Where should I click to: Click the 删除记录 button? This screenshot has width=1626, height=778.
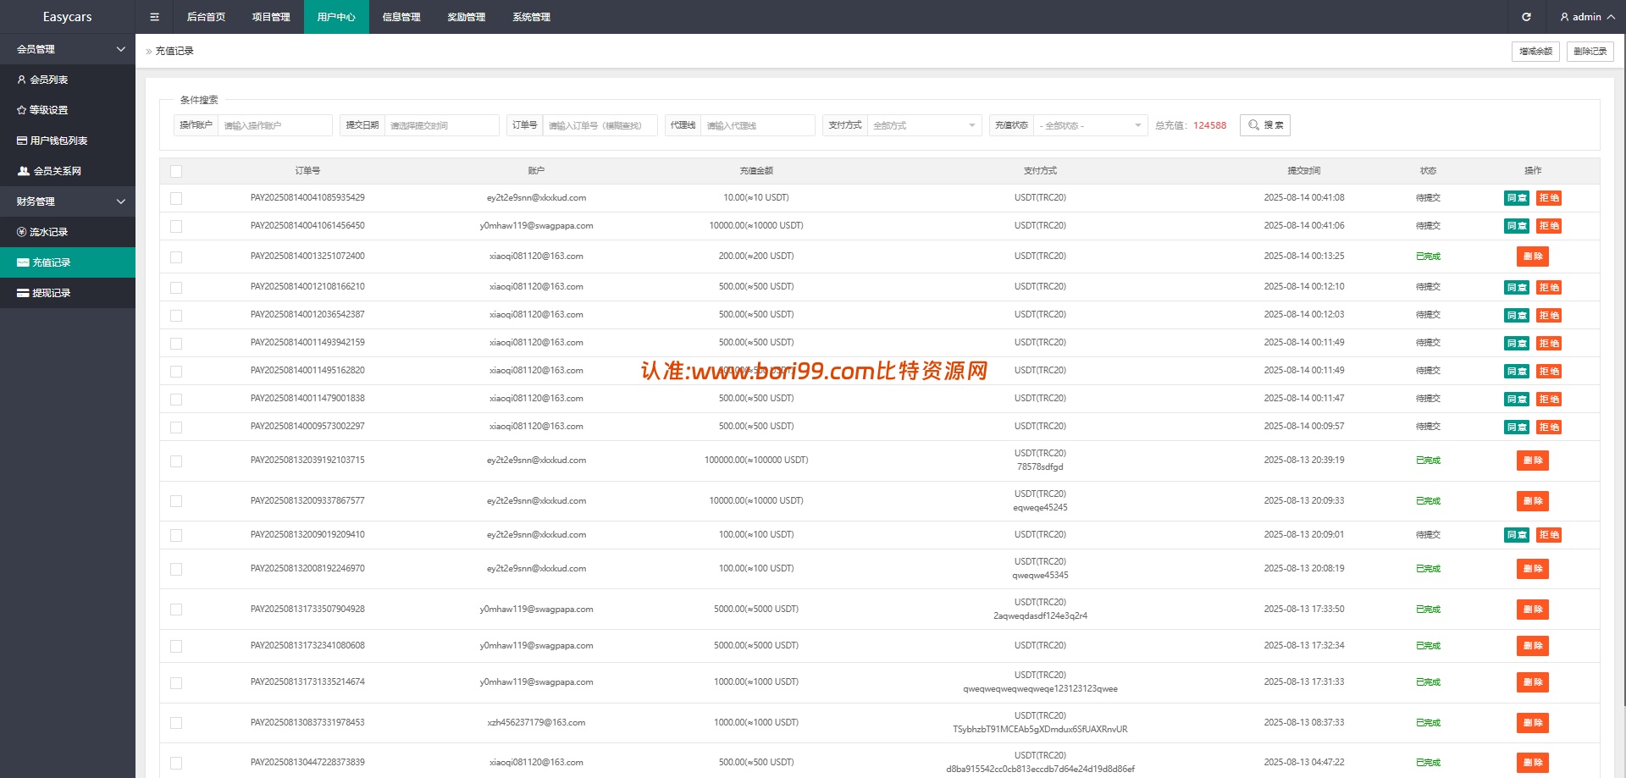(x=1590, y=52)
